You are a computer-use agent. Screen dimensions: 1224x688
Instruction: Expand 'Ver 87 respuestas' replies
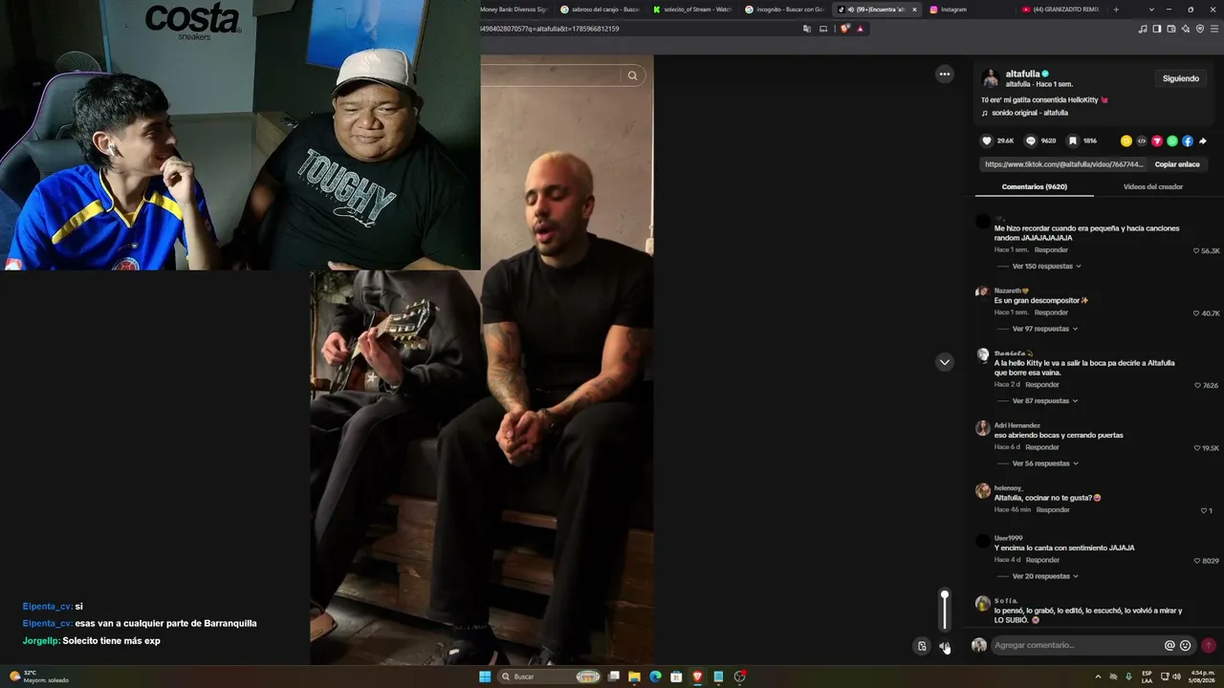coord(1045,401)
